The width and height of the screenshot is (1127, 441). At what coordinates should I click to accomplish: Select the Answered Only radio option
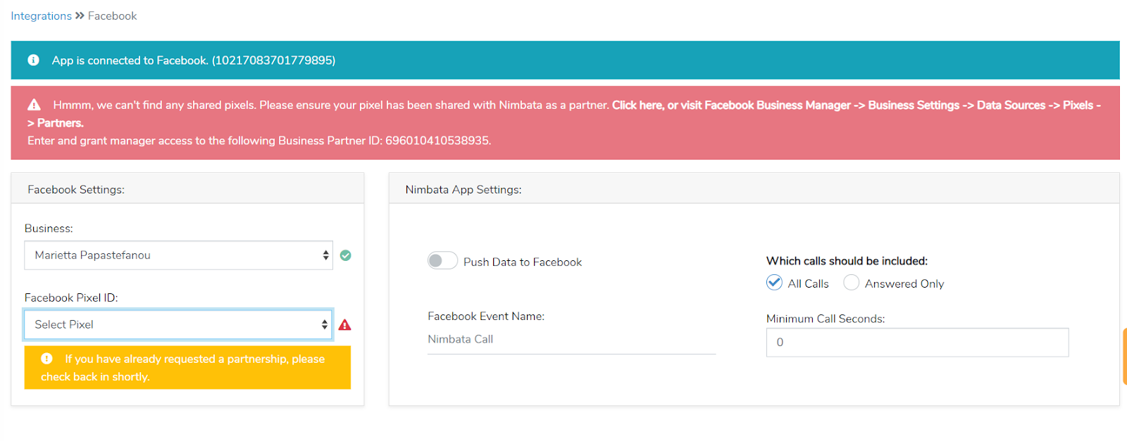[x=851, y=283]
